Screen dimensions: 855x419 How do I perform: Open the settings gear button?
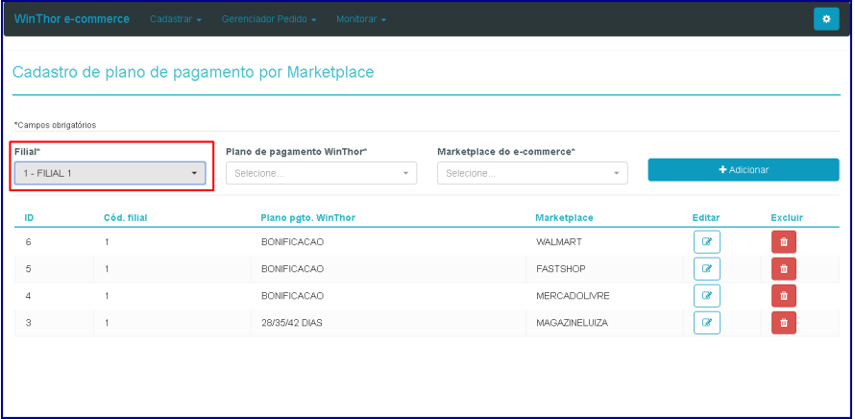coord(826,19)
